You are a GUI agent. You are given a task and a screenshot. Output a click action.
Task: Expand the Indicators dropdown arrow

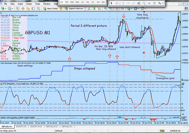(x=132, y=9)
